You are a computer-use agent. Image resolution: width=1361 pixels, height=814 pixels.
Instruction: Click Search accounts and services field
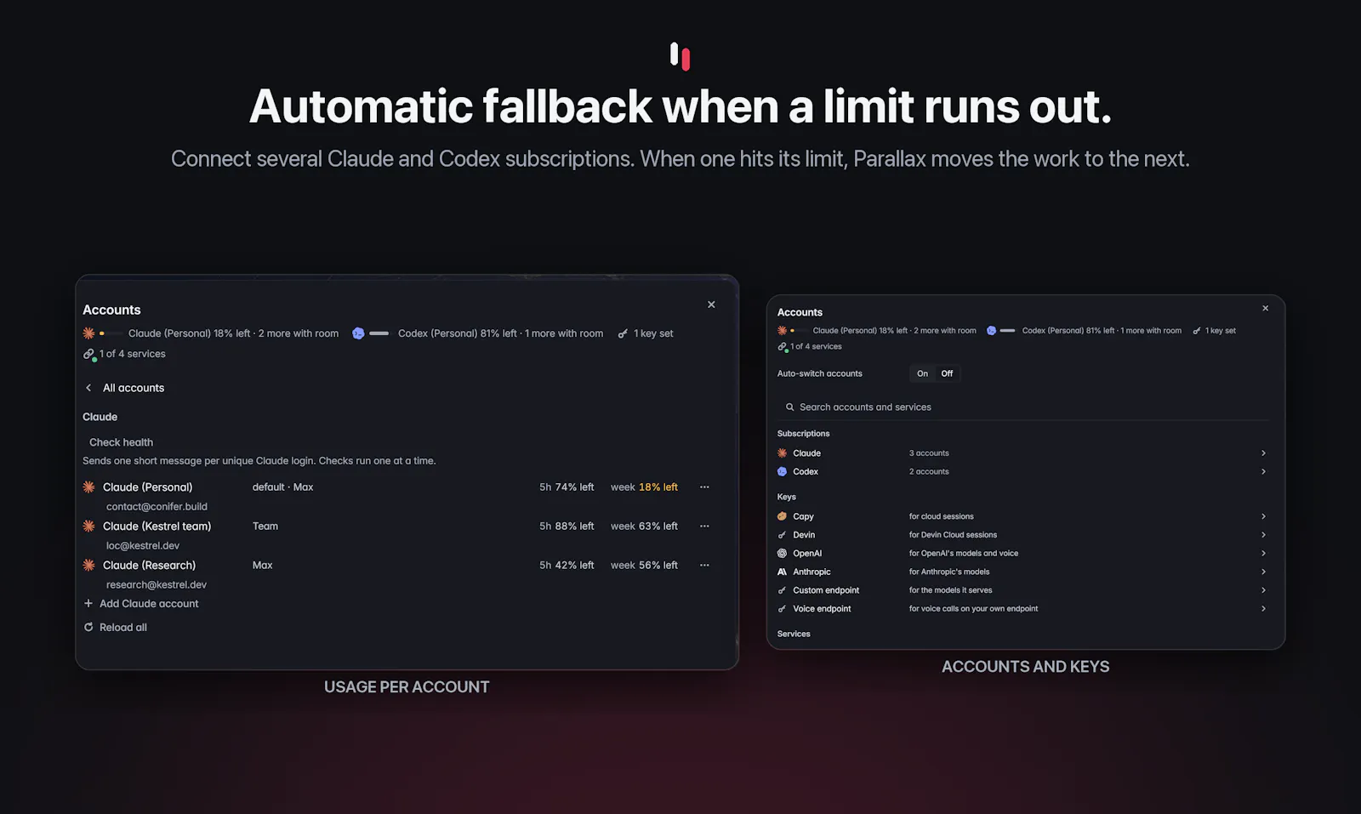1022,407
